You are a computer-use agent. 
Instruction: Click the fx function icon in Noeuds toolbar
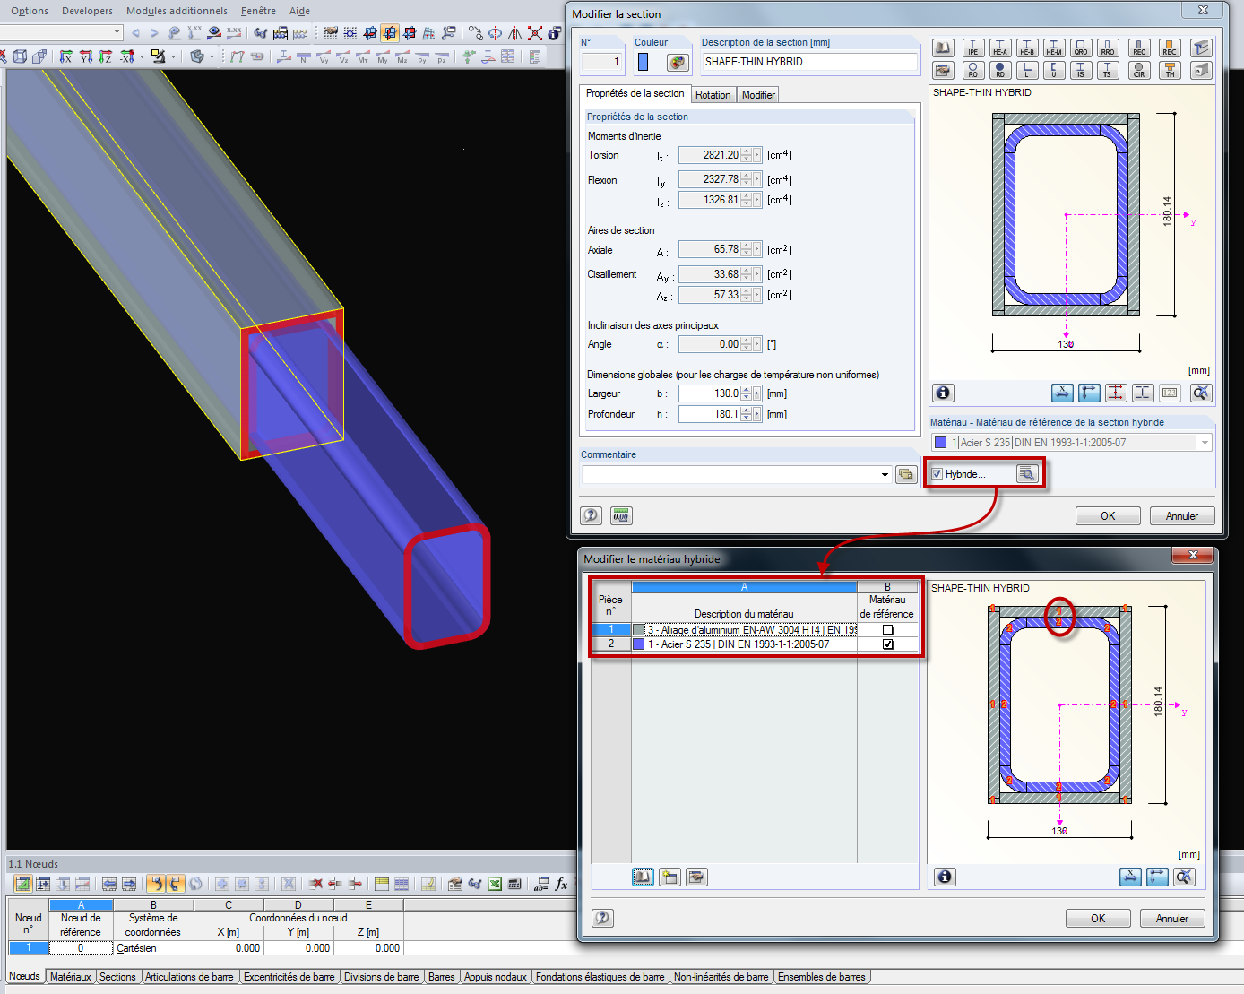pos(560,883)
